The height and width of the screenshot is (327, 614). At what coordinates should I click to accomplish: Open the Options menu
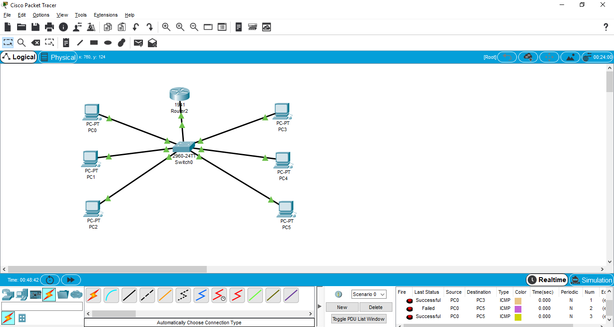coord(41,15)
